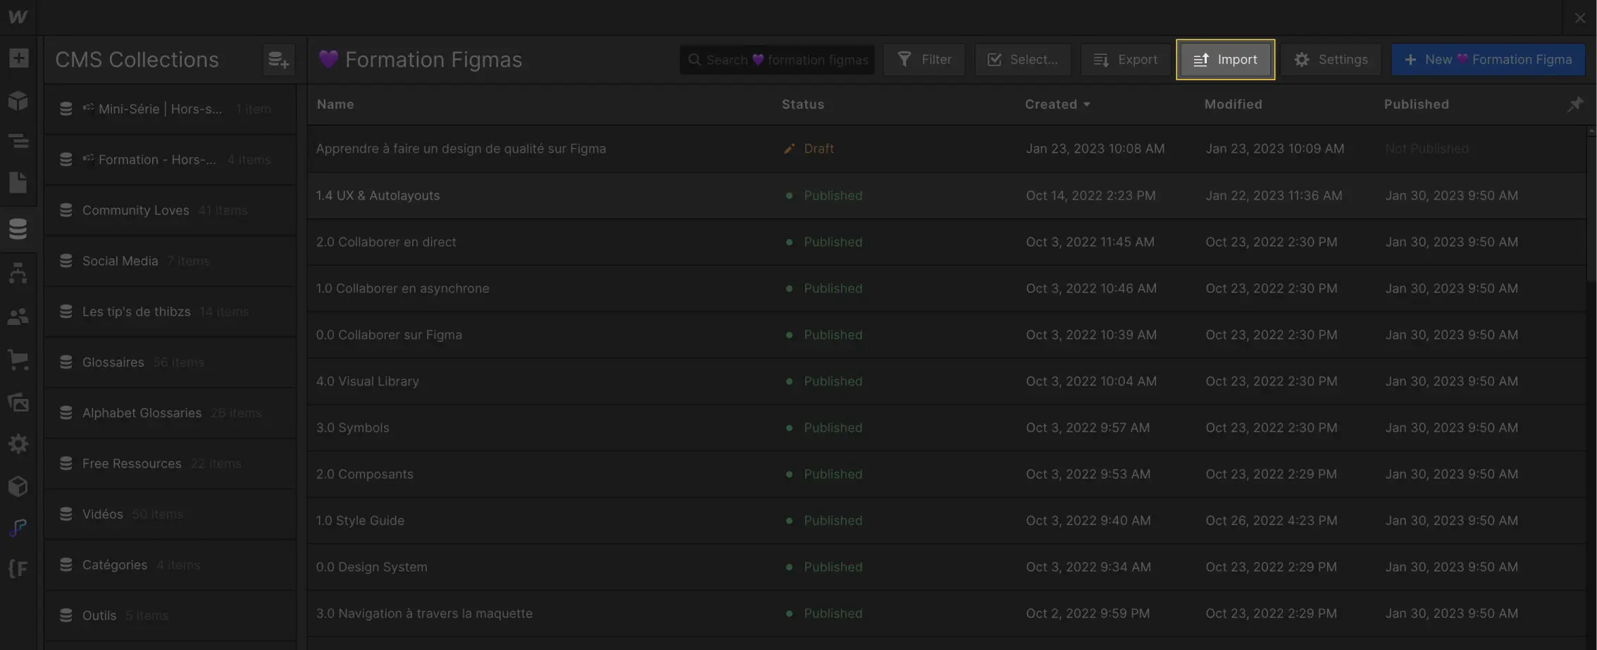1597x650 pixels.
Task: Sort items by Modified column
Action: 1233,104
